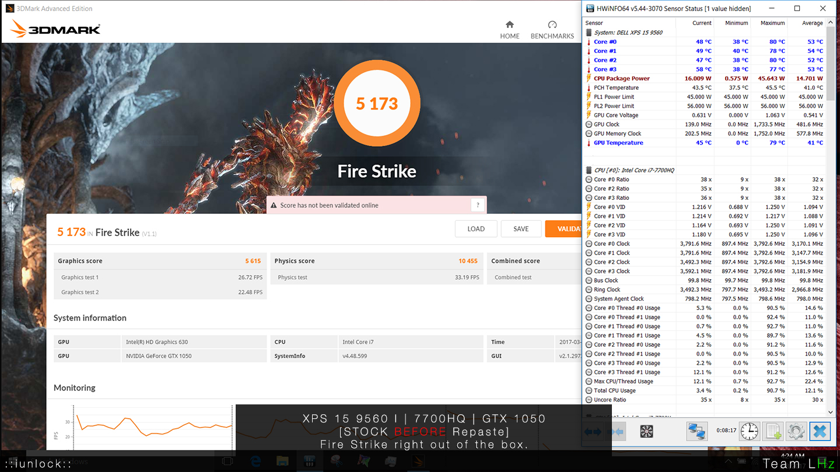Click the round icon beside Bus Clock

pyautogui.click(x=589, y=280)
